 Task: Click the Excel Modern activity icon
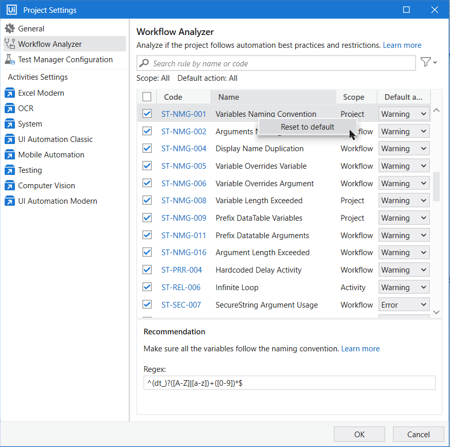[x=10, y=93]
